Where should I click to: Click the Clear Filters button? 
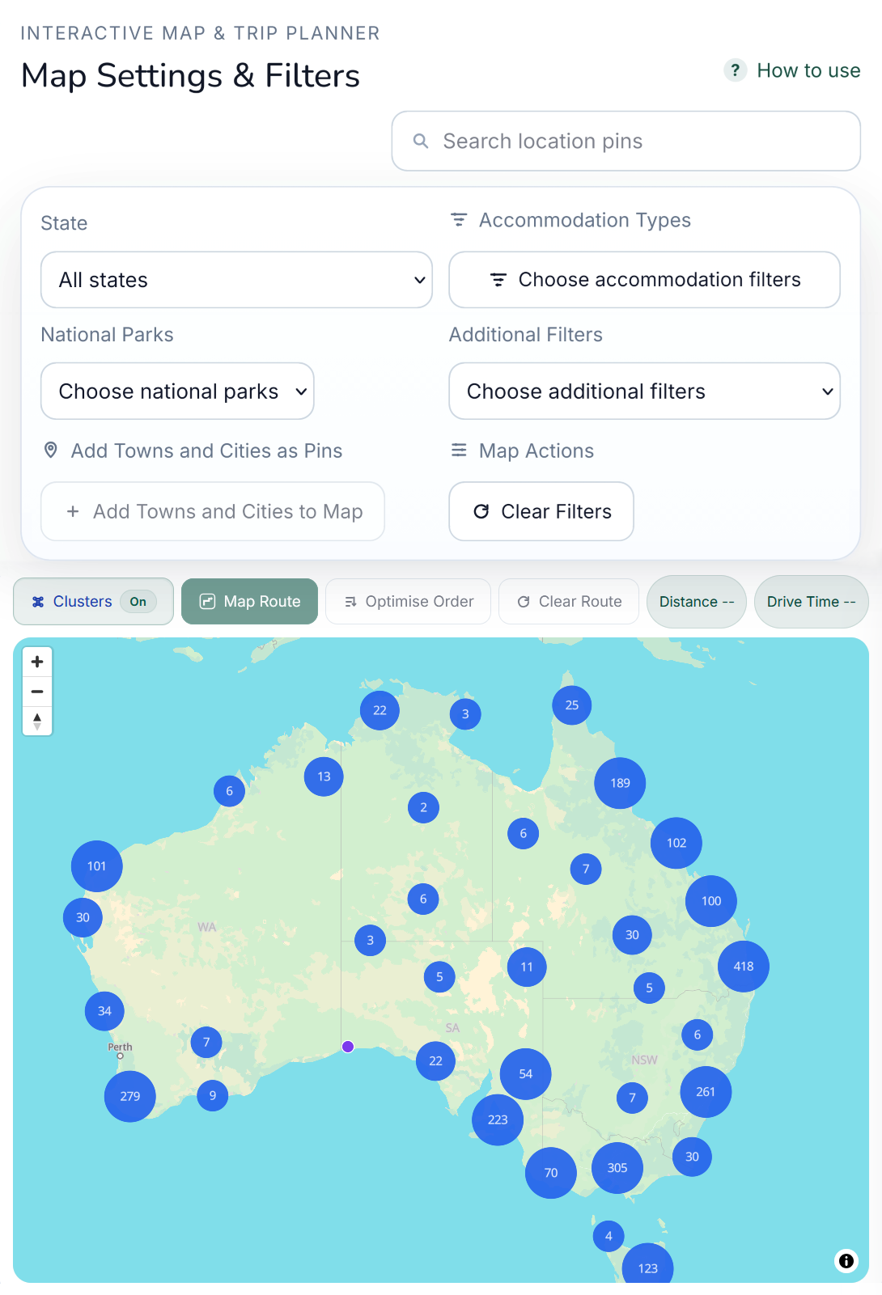click(x=541, y=511)
